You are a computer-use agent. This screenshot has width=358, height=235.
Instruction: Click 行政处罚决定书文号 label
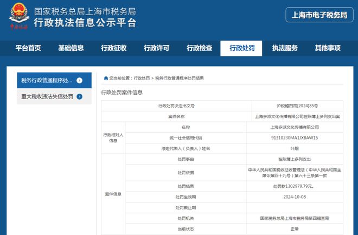click(176, 106)
